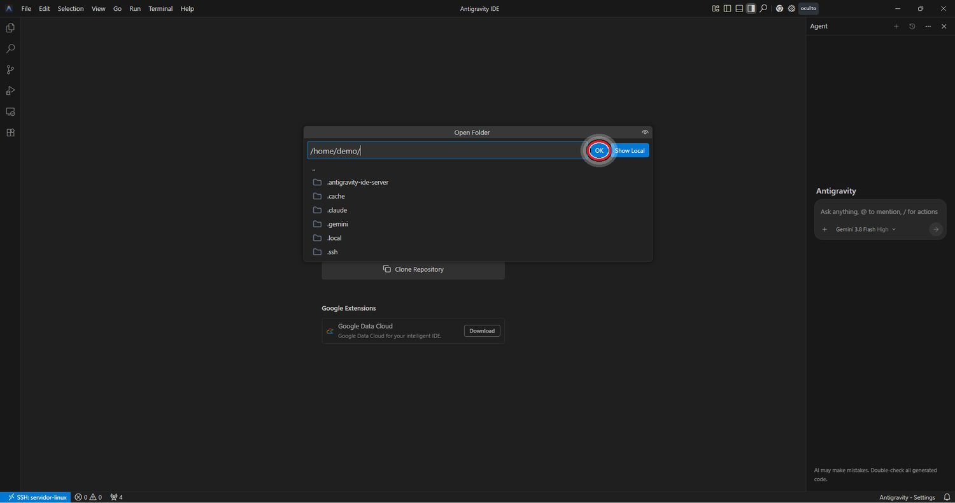Open the Explorer view in the activity bar
Viewport: 955px width, 503px height.
point(10,28)
